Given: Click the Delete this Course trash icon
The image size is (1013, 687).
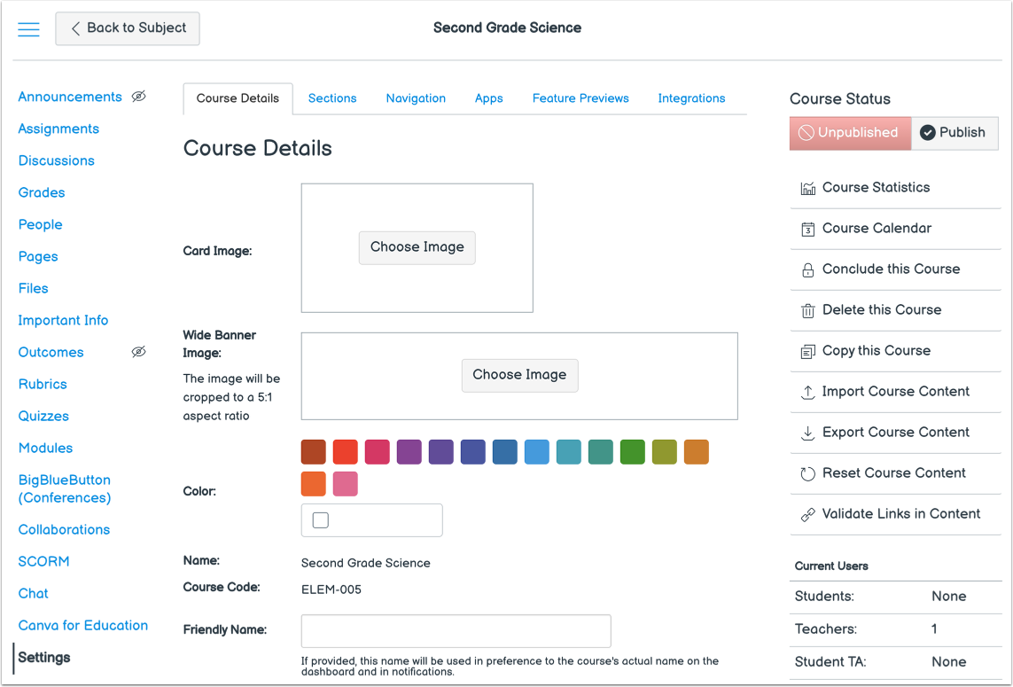Looking at the screenshot, I should pos(807,311).
